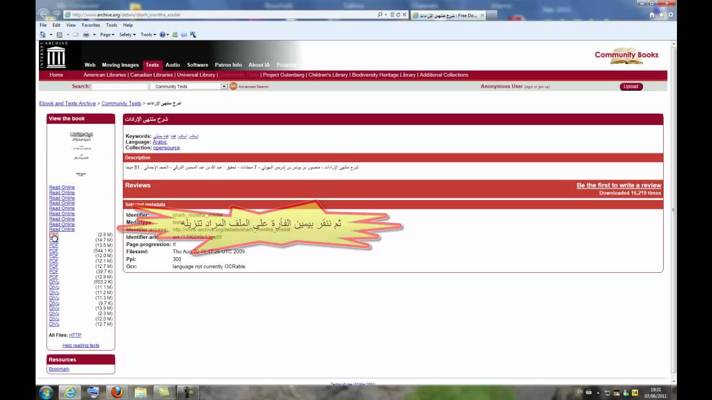Click the blue Help question mark icon
The height and width of the screenshot is (400, 712).
[x=162, y=34]
